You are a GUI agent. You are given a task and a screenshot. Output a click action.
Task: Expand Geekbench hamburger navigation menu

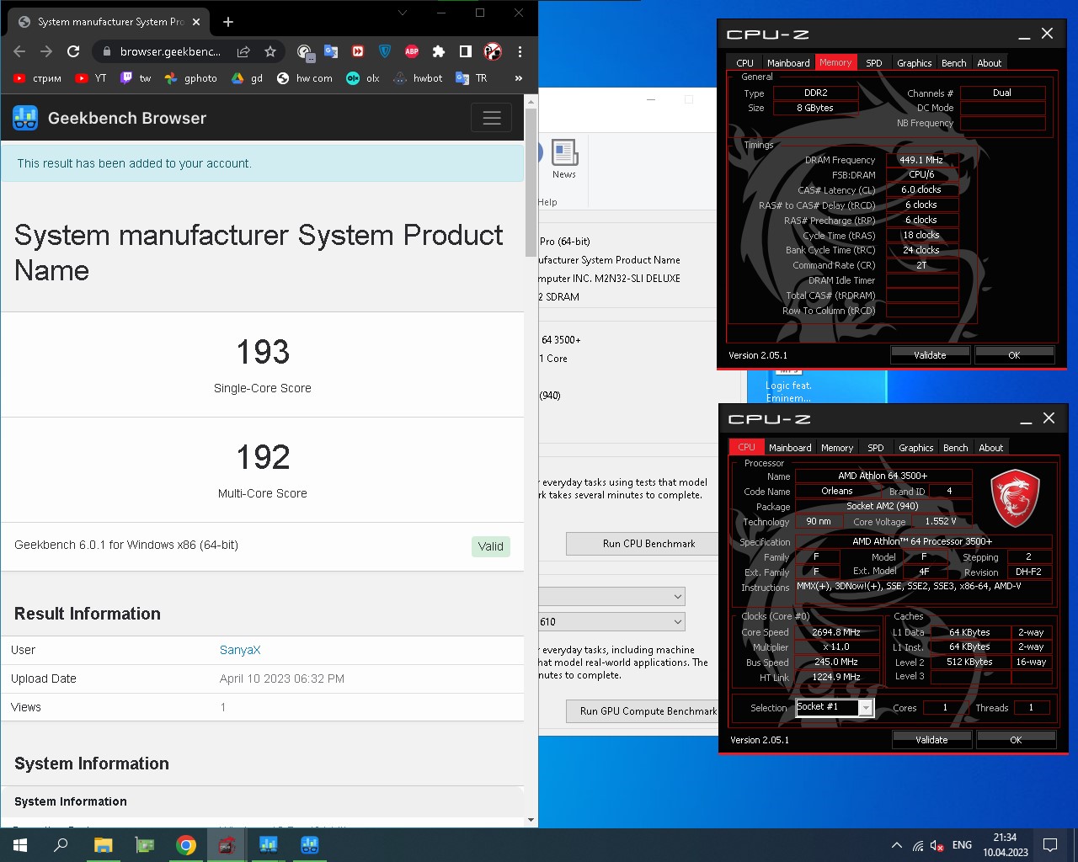pyautogui.click(x=492, y=118)
